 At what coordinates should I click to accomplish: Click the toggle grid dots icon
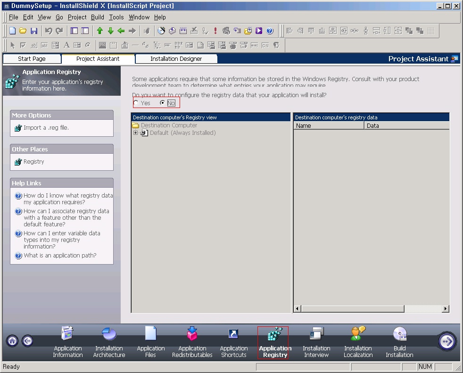[431, 31]
